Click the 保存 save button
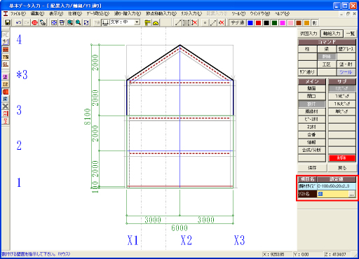Image resolution: width=359 pixels, height=259 pixels. pos(312,167)
